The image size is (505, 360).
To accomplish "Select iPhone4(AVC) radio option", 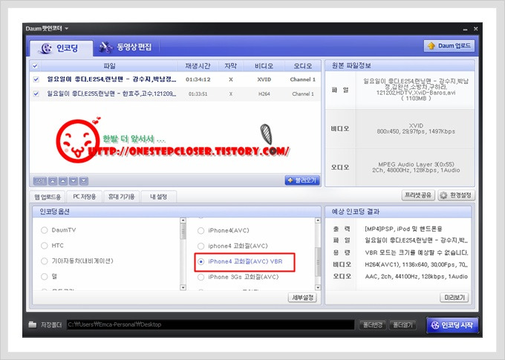I will [x=201, y=231].
